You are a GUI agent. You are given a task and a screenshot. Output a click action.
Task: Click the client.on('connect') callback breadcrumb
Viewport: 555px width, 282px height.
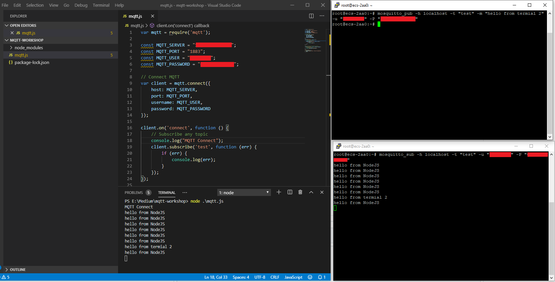click(x=183, y=25)
